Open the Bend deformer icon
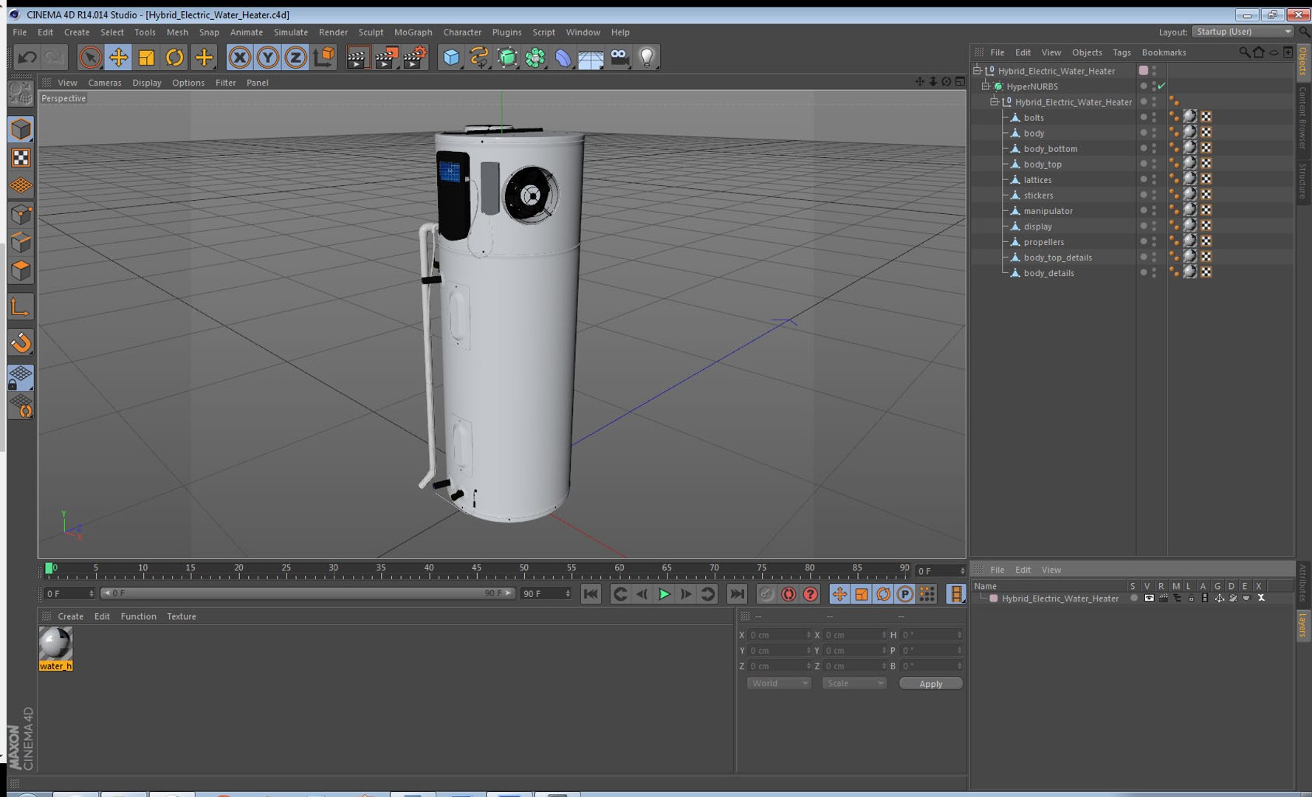Screen dimensions: 1312x797 click(x=563, y=57)
